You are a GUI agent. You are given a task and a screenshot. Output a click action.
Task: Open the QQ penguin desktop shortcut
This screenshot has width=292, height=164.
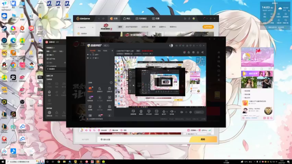point(4,66)
